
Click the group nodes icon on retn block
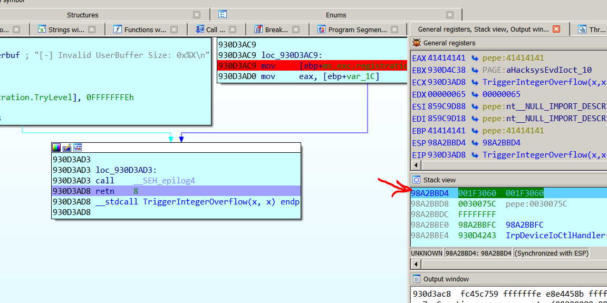click(78, 148)
